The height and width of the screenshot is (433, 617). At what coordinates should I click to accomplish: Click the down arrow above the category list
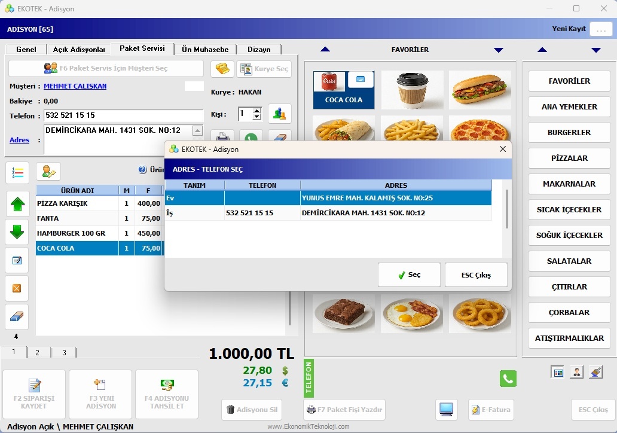click(x=596, y=50)
